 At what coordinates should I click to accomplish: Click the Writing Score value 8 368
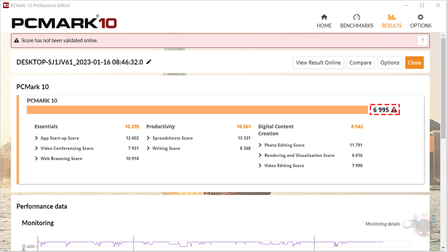click(245, 148)
